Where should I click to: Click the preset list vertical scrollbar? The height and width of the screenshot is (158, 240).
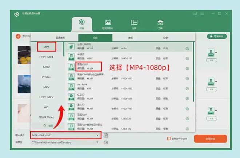[193, 72]
